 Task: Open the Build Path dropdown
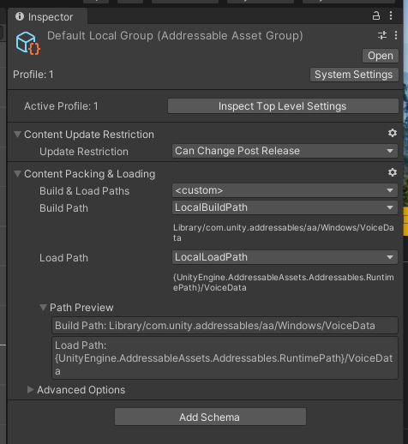tap(285, 207)
